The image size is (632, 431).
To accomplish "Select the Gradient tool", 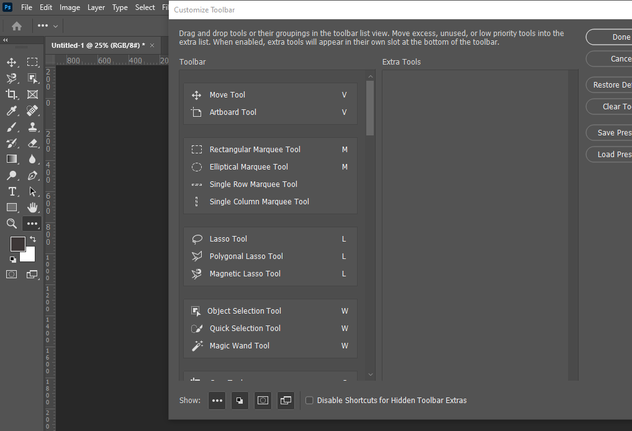I will click(12, 159).
